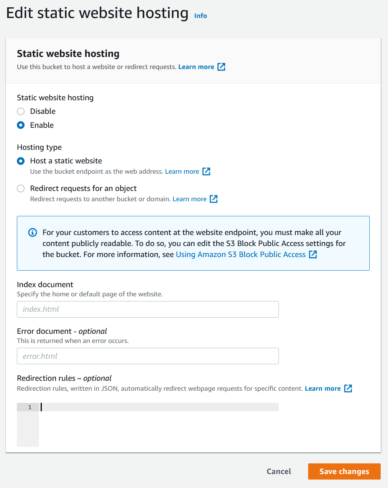Click external link icon under Redirect requests option
Viewport: 388px width, 488px height.
tap(214, 199)
